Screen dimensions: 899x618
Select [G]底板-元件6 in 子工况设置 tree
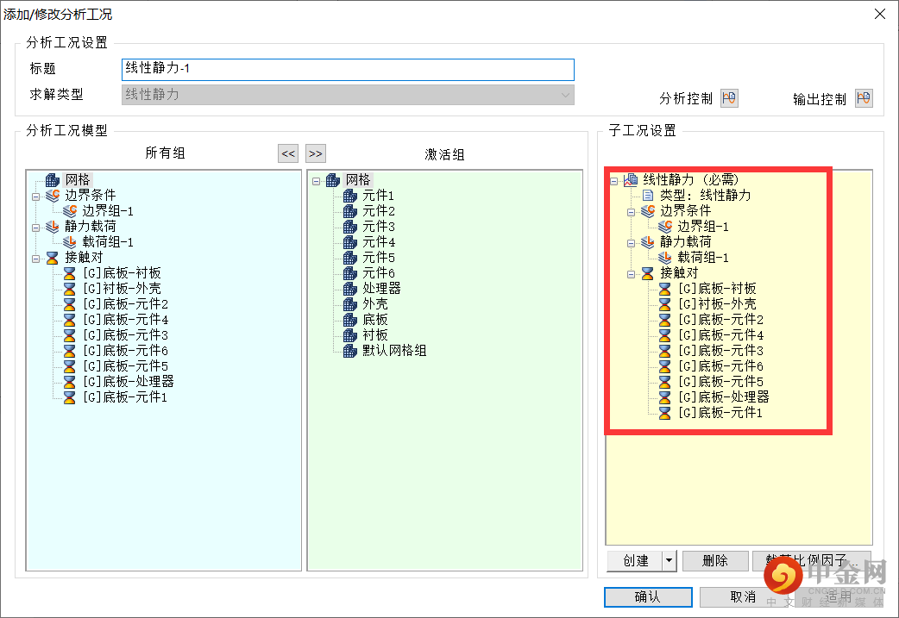point(720,366)
